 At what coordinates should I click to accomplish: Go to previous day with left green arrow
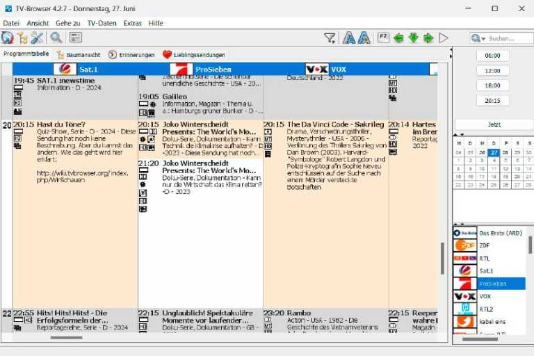(x=398, y=38)
